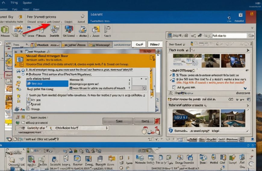Click the red 'Sle NIY' button in dialog title
This screenshot has width=262, height=171.
coord(147,51)
